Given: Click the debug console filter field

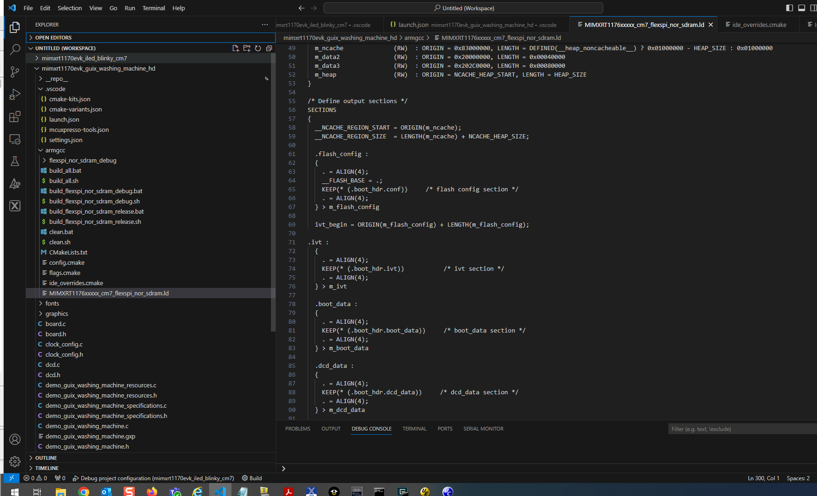Looking at the screenshot, I should tap(741, 429).
